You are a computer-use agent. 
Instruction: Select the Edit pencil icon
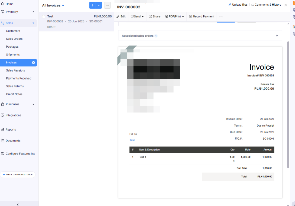[x=118, y=16]
